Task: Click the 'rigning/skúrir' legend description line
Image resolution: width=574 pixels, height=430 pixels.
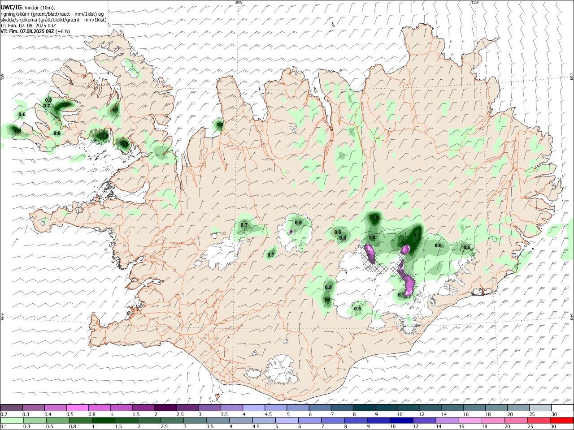Action: pos(52,14)
